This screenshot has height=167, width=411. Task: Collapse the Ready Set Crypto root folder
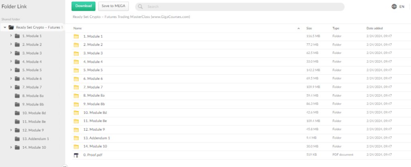4,28
